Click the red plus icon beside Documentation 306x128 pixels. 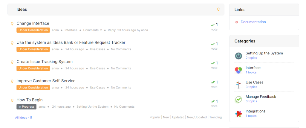(237, 22)
